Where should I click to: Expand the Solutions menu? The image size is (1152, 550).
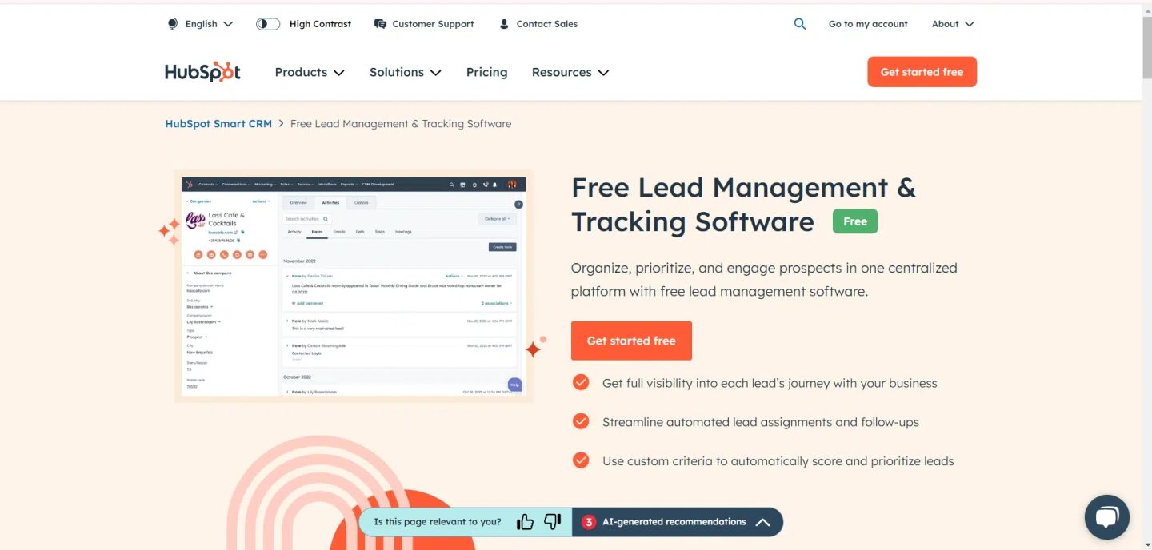405,72
